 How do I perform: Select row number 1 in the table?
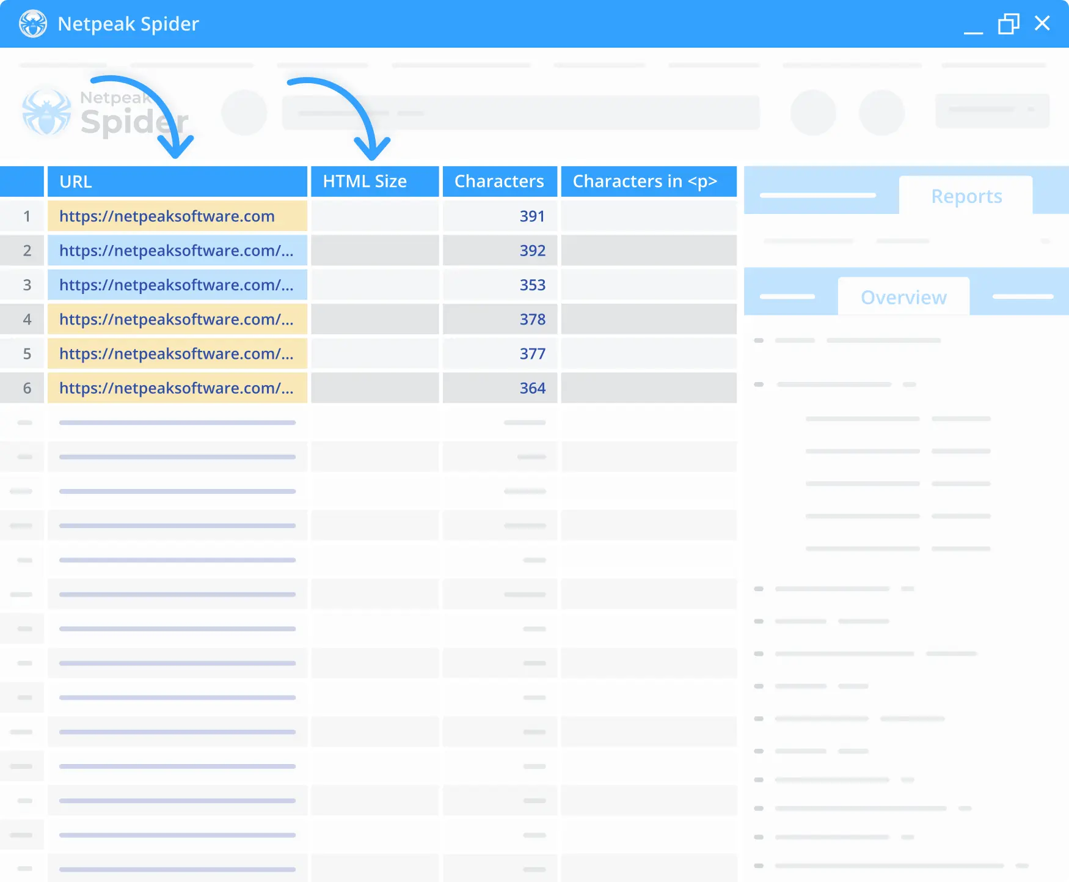click(22, 216)
